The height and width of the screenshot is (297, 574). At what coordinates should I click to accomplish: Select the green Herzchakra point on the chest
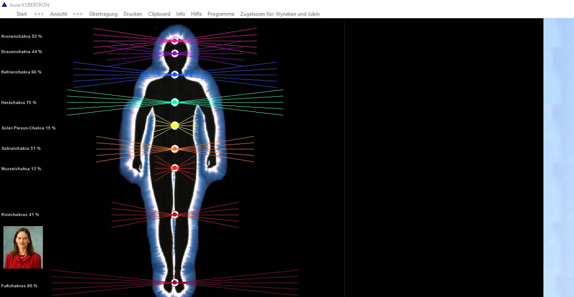point(174,102)
